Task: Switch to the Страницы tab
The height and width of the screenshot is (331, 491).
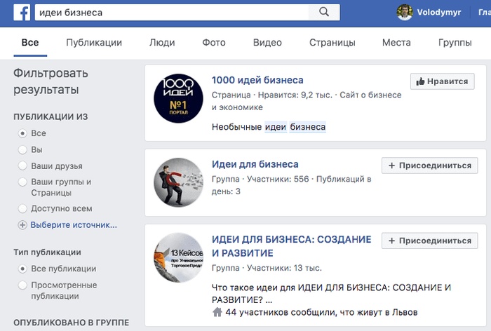Action: [x=332, y=42]
